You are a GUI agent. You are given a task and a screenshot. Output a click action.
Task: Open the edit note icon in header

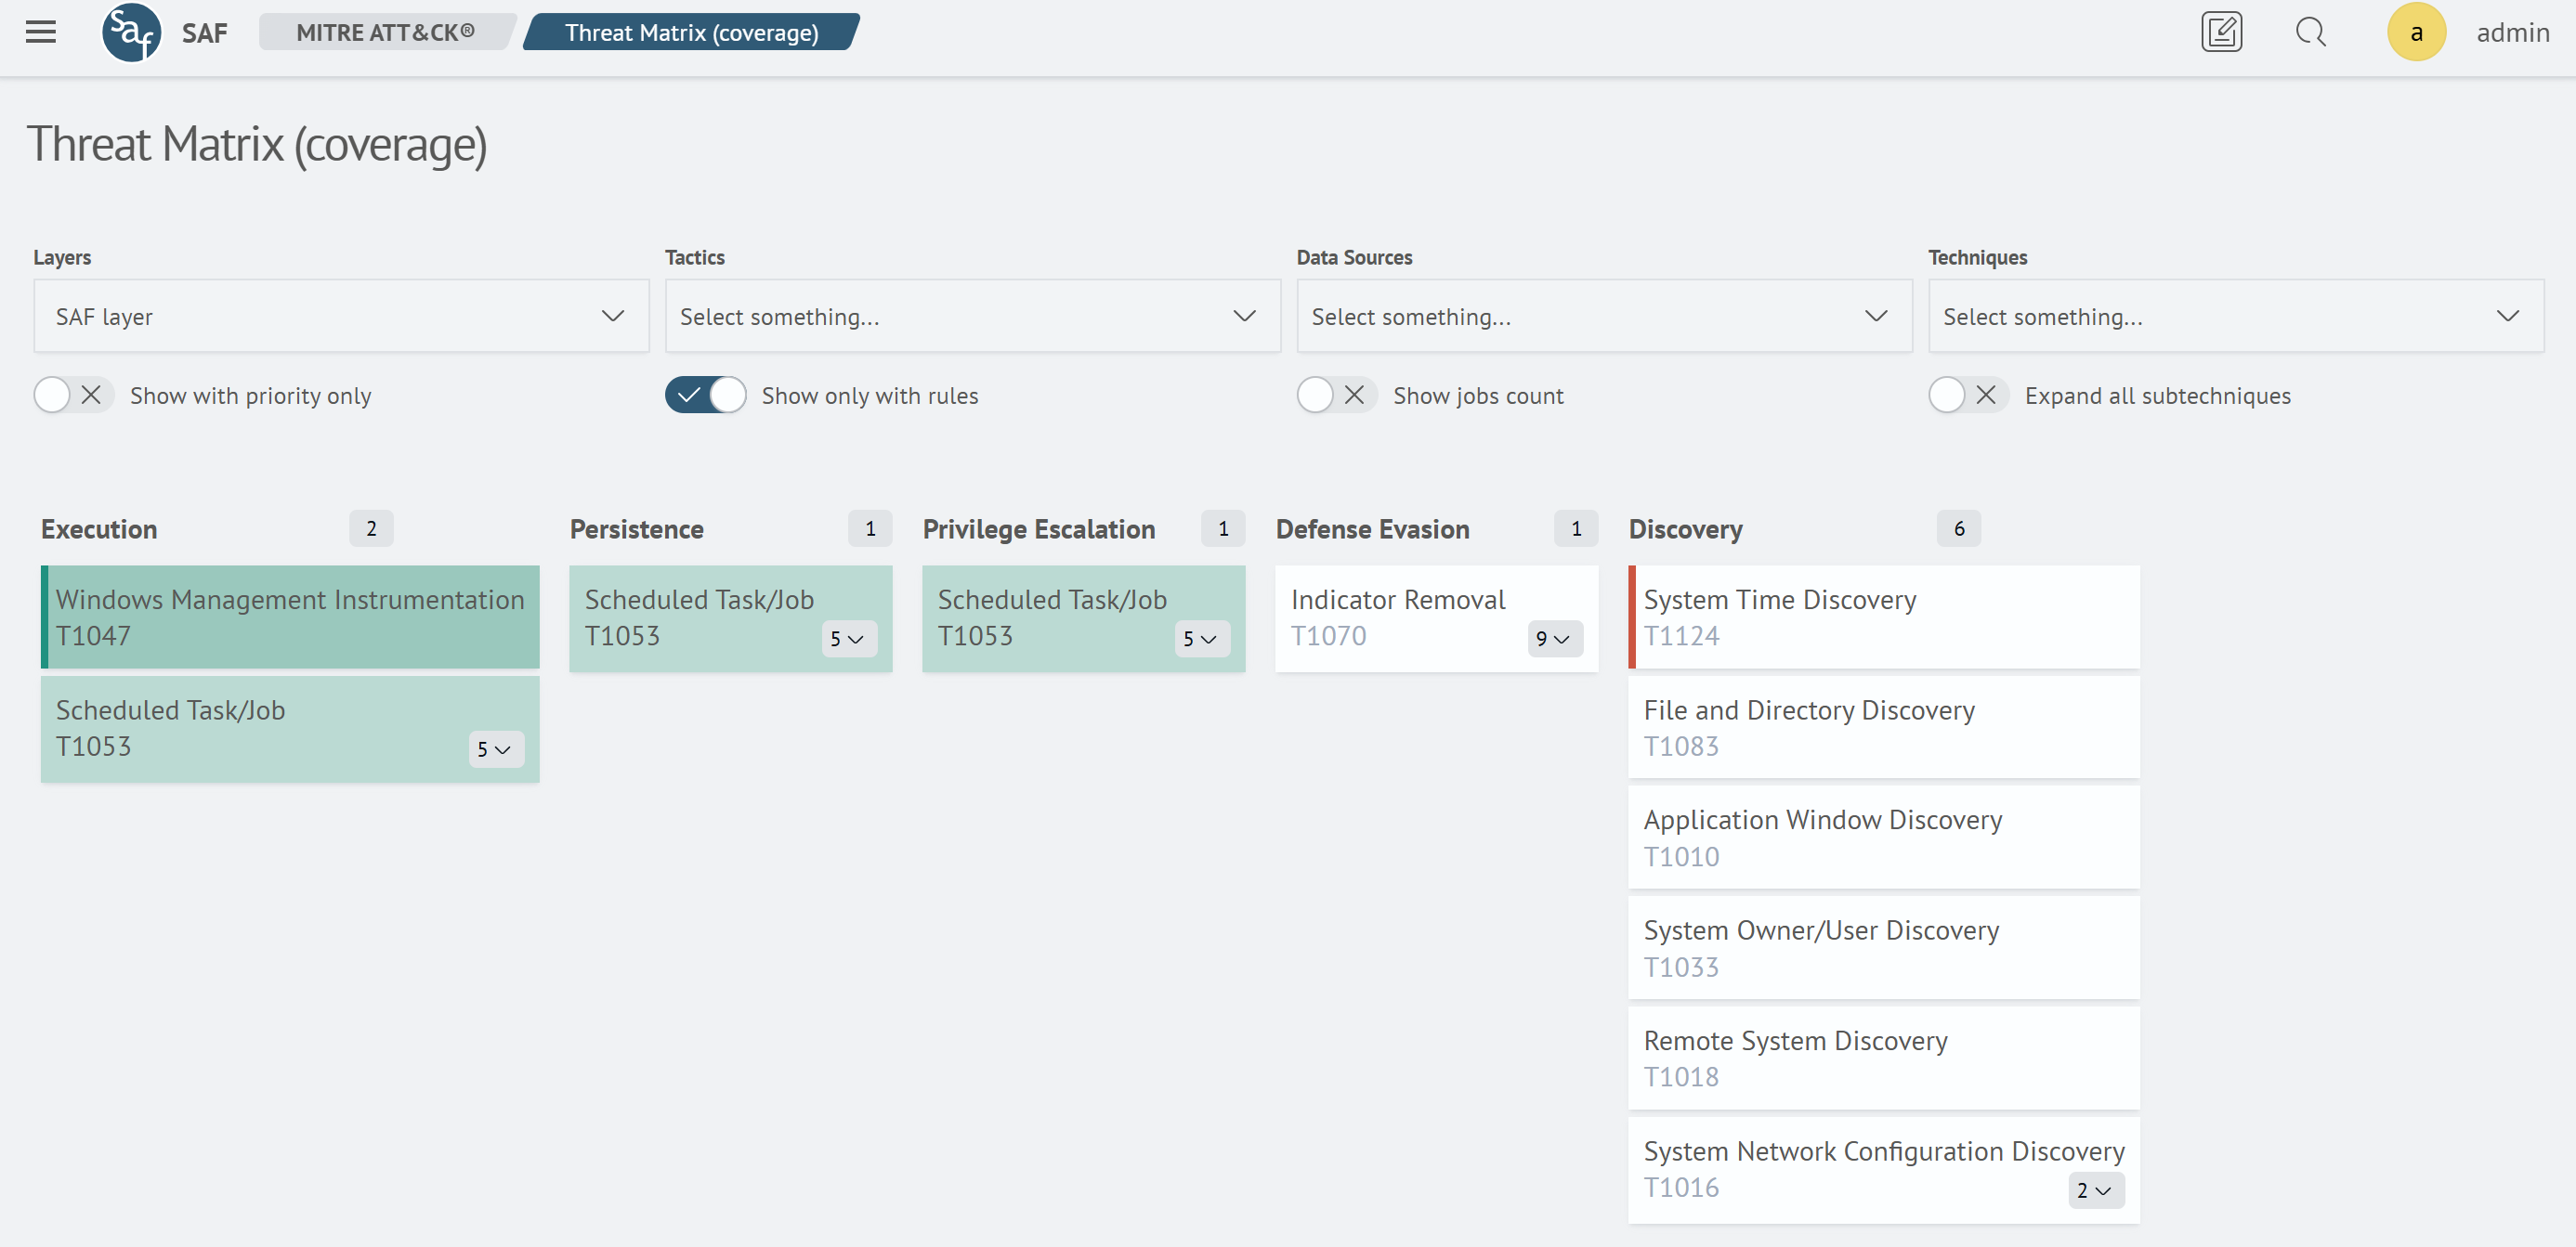click(x=2220, y=32)
